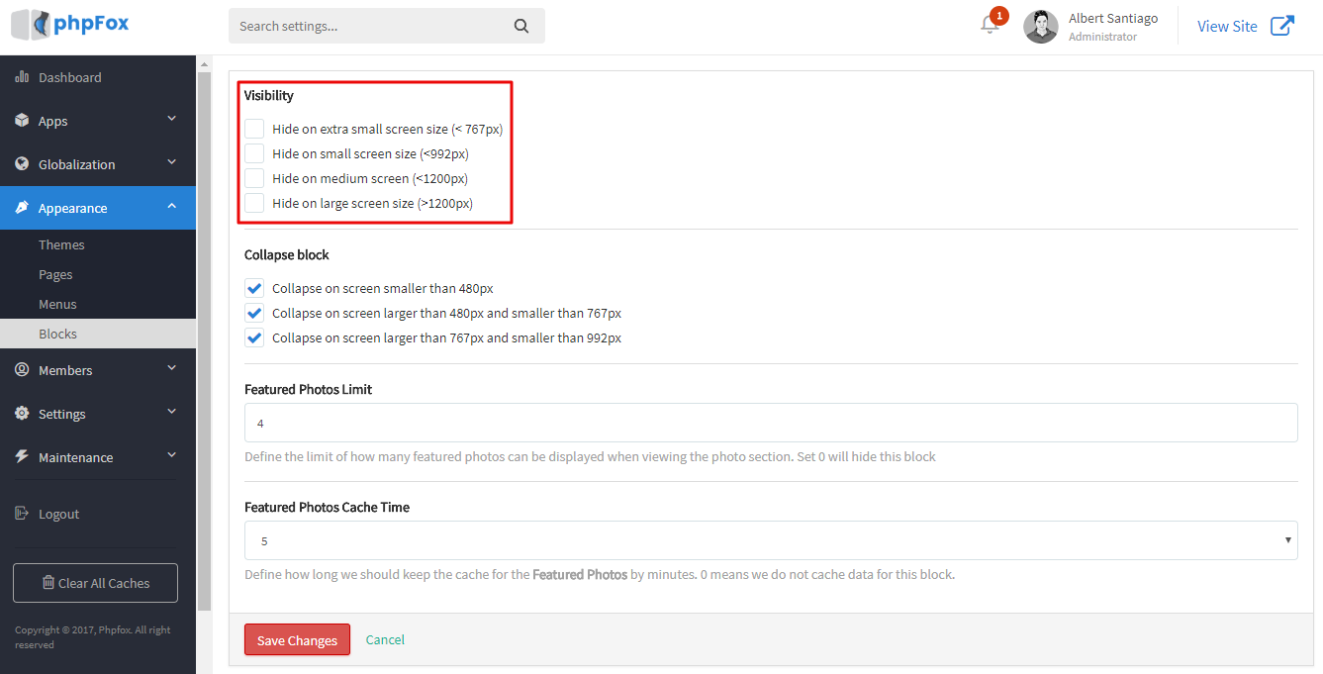This screenshot has height=674, width=1323.
Task: Click the sidebar vertical scrollbar
Action: coord(204,337)
